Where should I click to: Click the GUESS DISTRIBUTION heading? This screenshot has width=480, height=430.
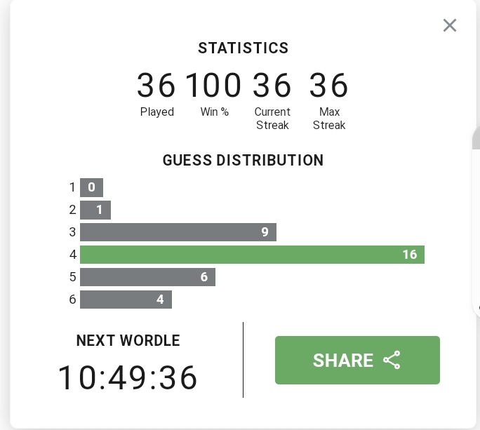[243, 160]
